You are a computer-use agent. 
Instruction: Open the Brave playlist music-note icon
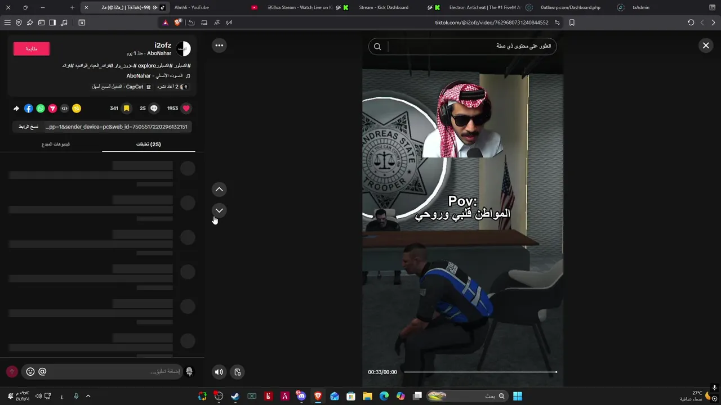point(64,22)
